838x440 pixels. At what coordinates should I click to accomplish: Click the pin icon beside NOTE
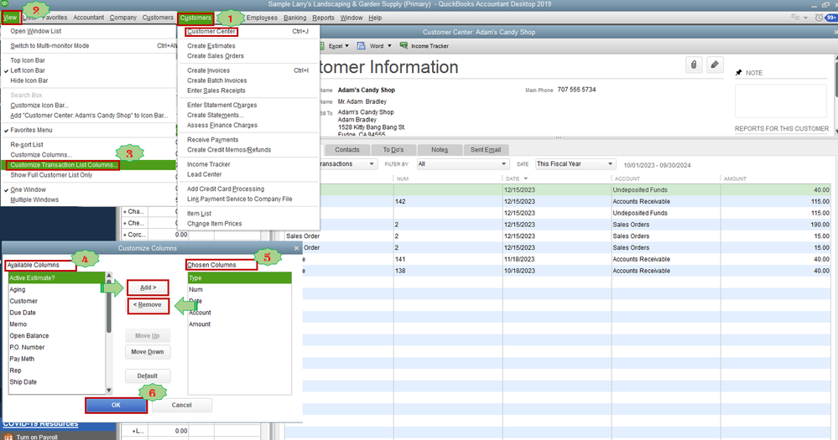[738, 73]
